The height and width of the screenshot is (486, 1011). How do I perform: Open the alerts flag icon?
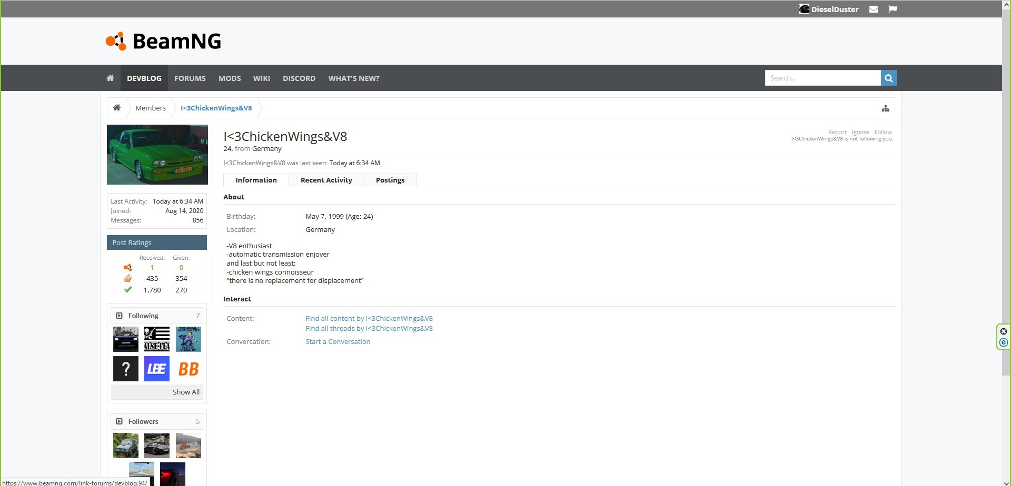pos(893,9)
